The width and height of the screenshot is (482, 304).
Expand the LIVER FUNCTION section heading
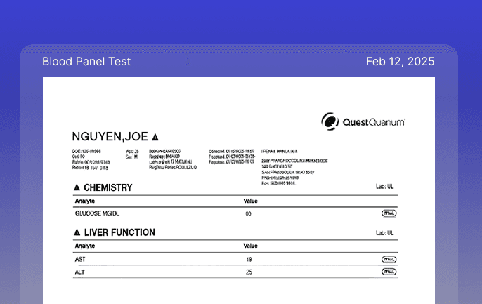(x=119, y=232)
